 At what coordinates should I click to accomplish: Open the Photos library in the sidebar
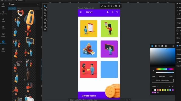3,35
